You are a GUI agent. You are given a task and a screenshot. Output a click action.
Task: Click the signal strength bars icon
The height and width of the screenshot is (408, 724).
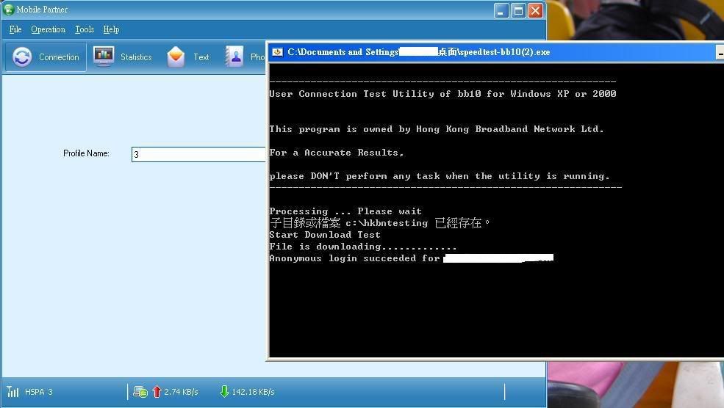click(13, 392)
